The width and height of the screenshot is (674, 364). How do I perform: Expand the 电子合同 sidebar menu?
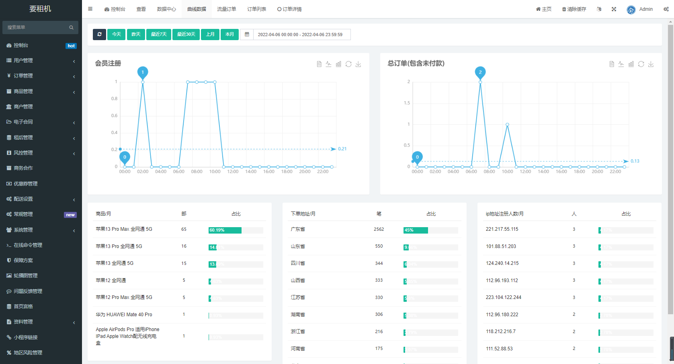41,122
